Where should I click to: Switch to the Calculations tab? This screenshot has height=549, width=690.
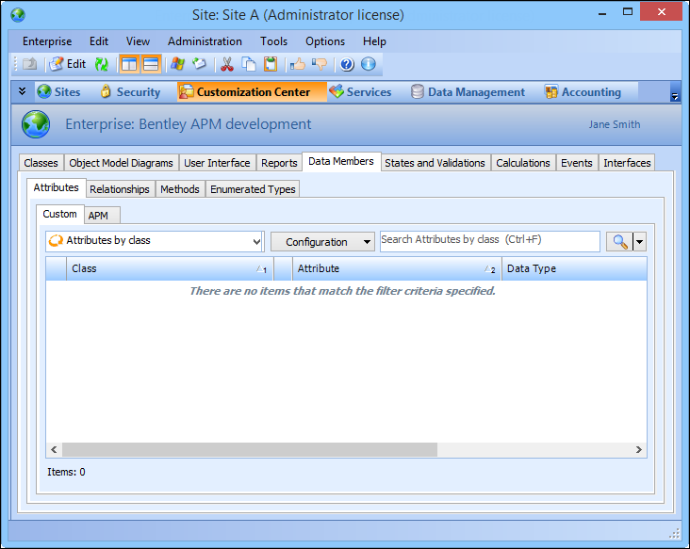point(523,163)
